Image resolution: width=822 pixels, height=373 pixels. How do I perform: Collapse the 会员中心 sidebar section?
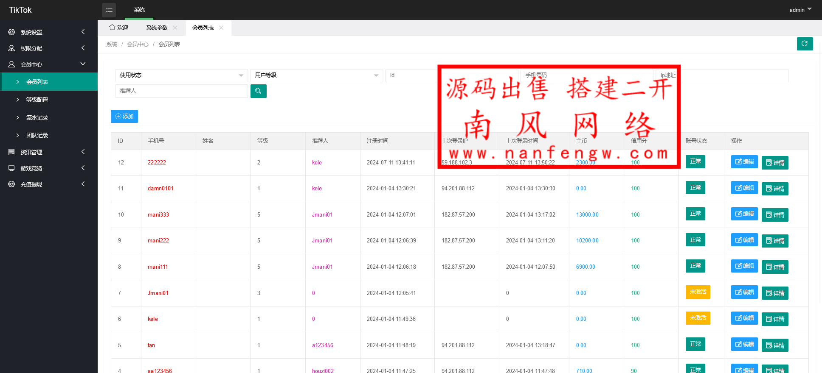[x=47, y=64]
